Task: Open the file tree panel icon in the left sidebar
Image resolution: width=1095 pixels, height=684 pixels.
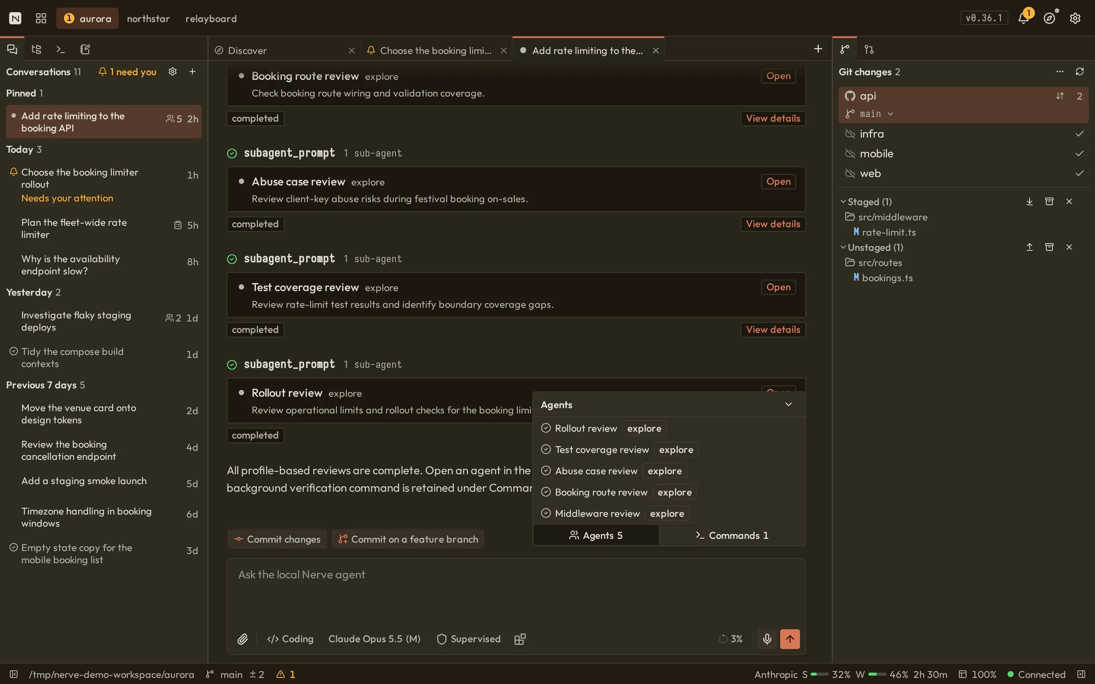Action: click(x=36, y=49)
